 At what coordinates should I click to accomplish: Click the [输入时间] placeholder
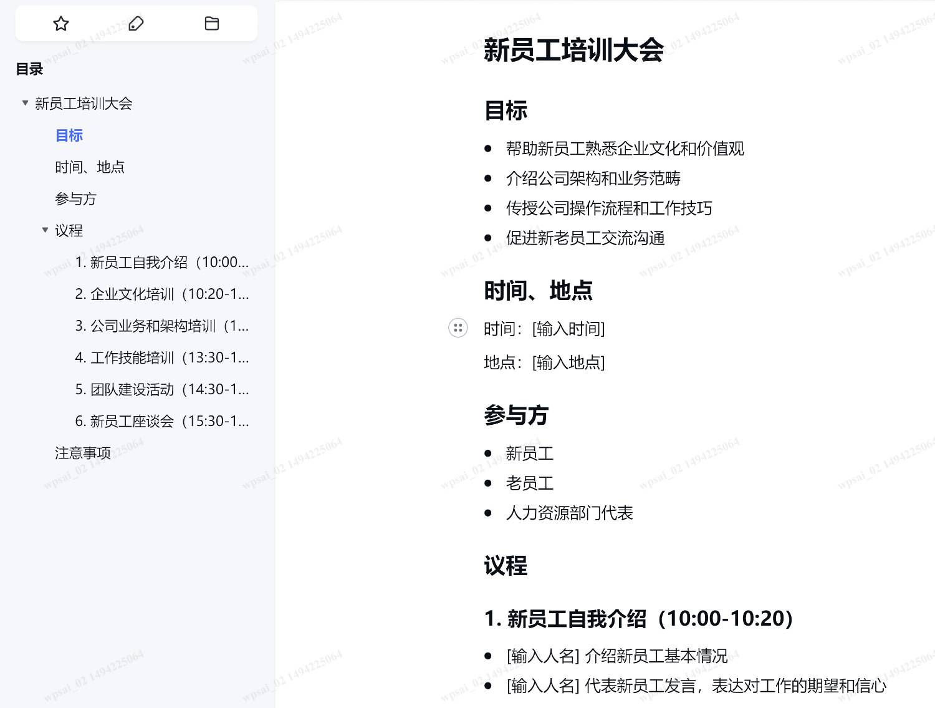coord(568,329)
